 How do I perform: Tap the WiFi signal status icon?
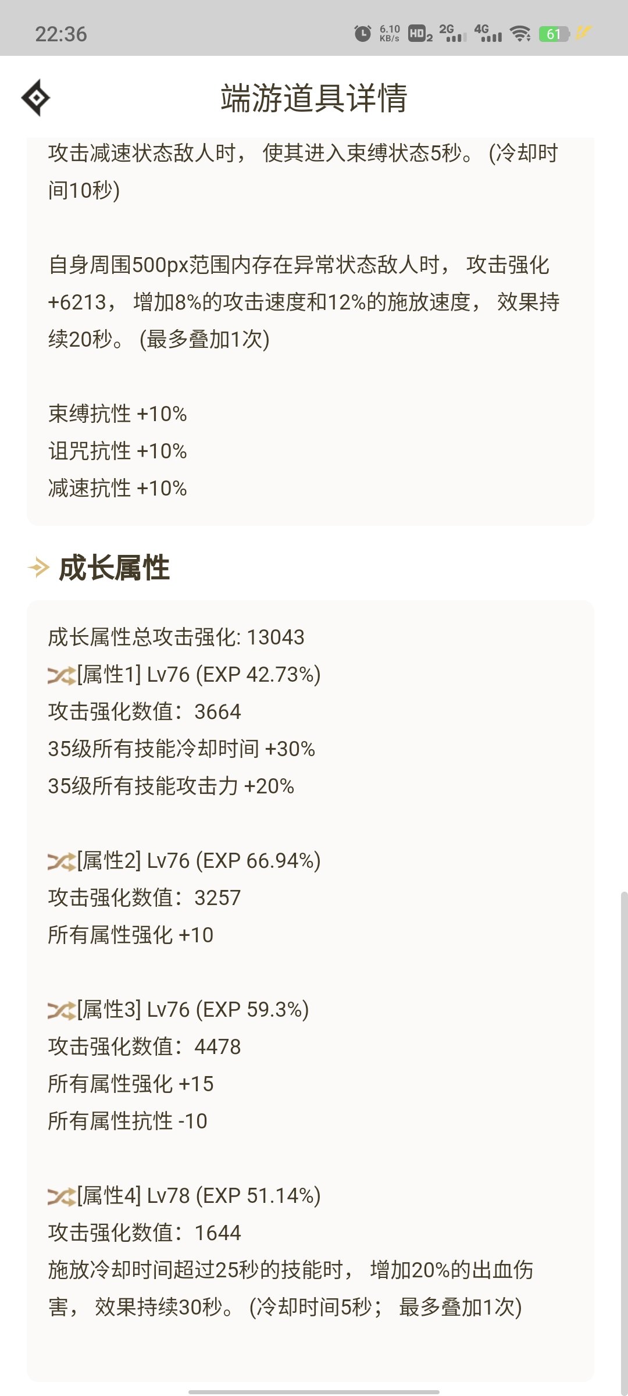[520, 34]
